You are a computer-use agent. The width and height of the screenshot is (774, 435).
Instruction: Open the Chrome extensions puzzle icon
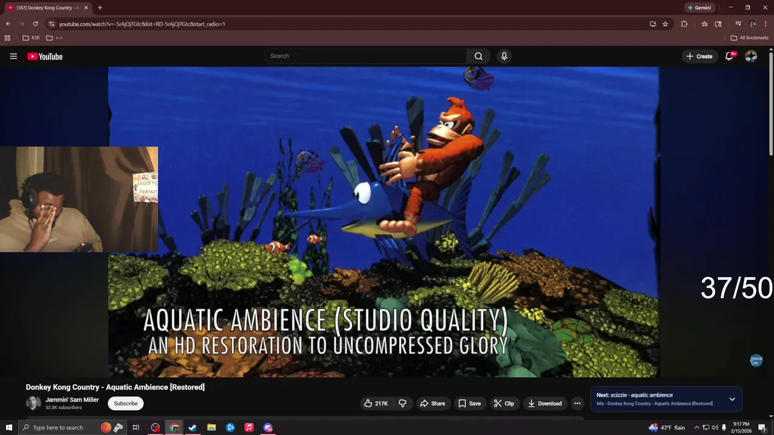point(685,24)
